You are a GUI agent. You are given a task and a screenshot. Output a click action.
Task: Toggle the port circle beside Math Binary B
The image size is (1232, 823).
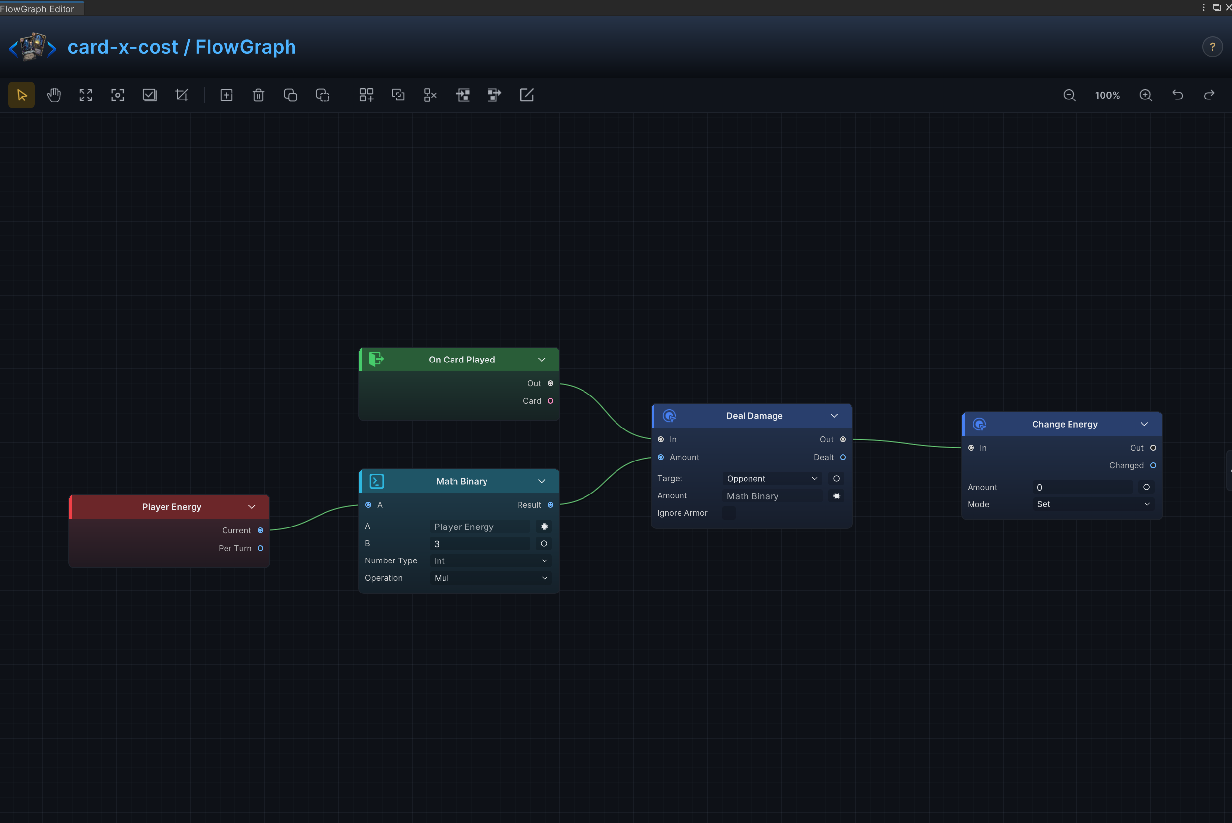click(544, 544)
